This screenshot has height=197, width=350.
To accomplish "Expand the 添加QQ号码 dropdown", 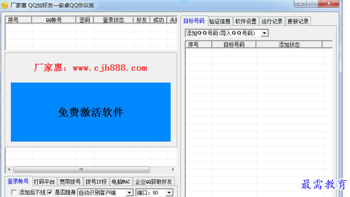I will tap(265, 33).
